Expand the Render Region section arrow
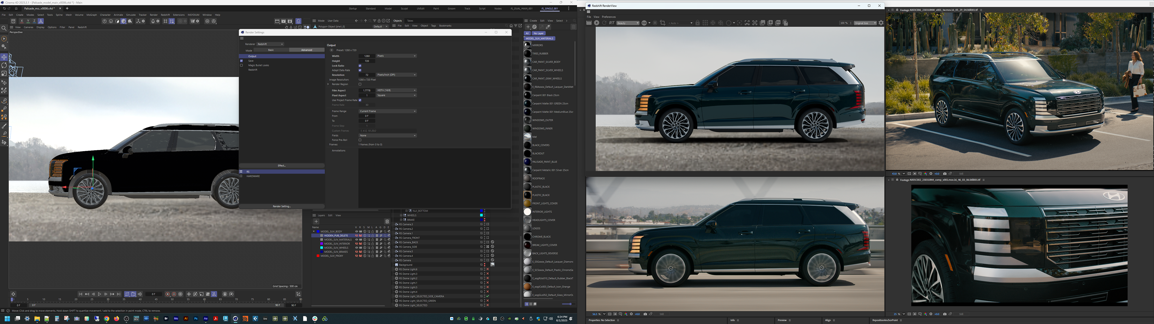This screenshot has width=1154, height=324. coord(328,84)
